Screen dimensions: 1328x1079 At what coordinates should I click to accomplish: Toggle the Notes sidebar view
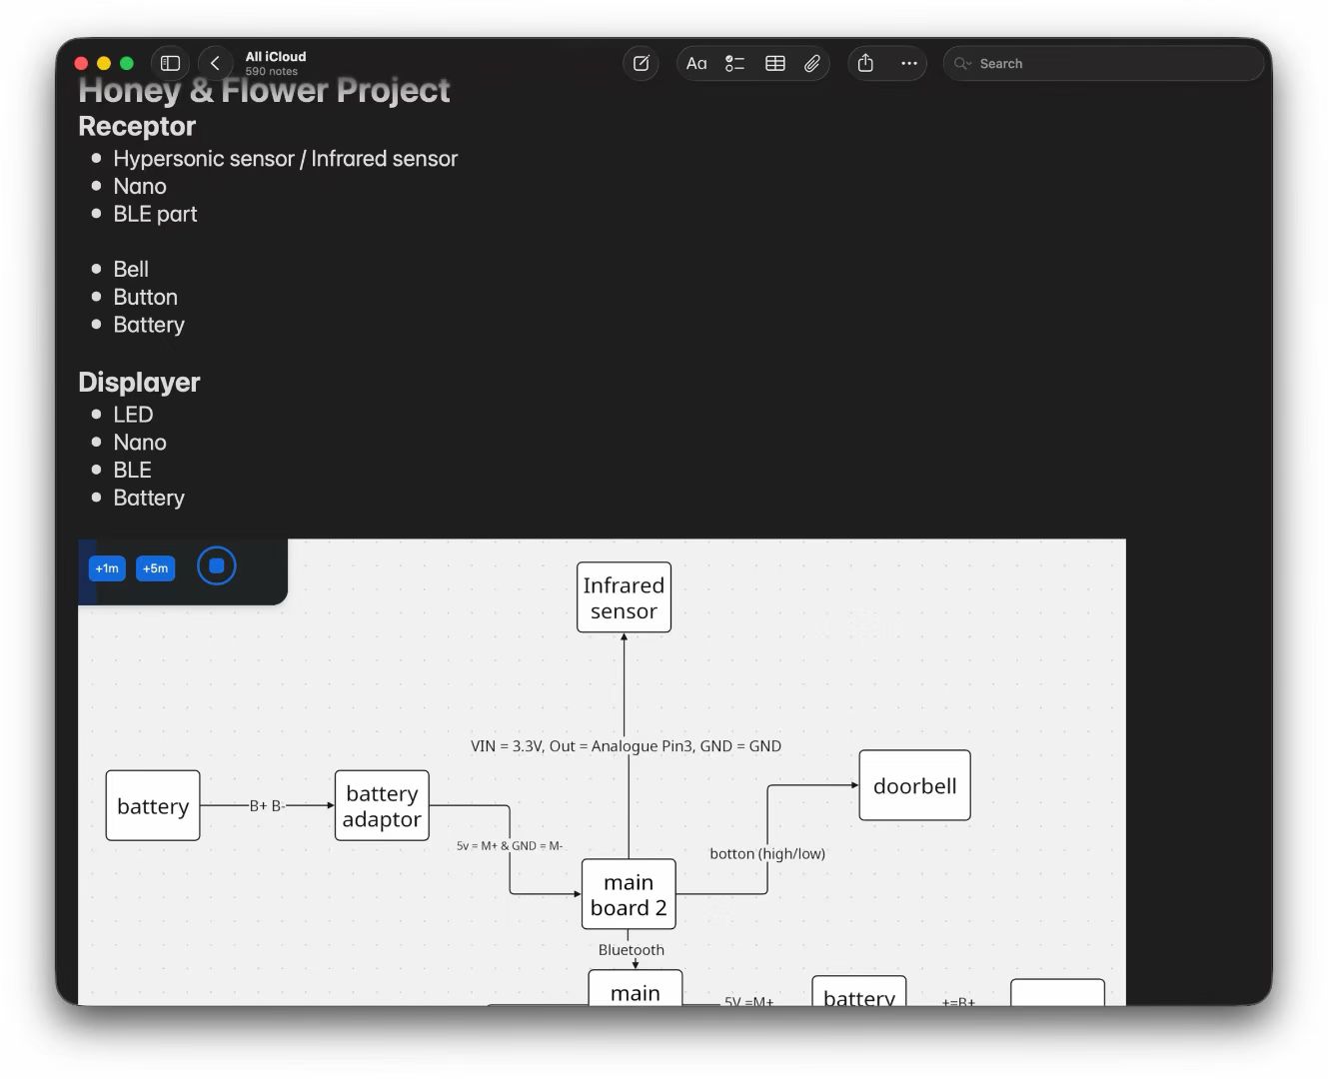tap(170, 63)
